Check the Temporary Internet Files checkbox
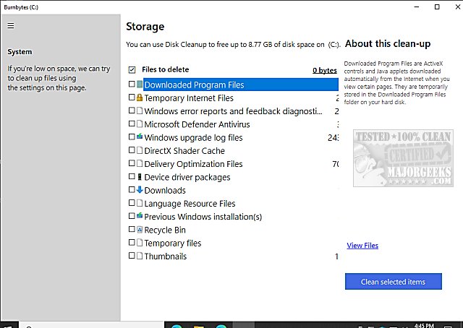 tap(132, 98)
